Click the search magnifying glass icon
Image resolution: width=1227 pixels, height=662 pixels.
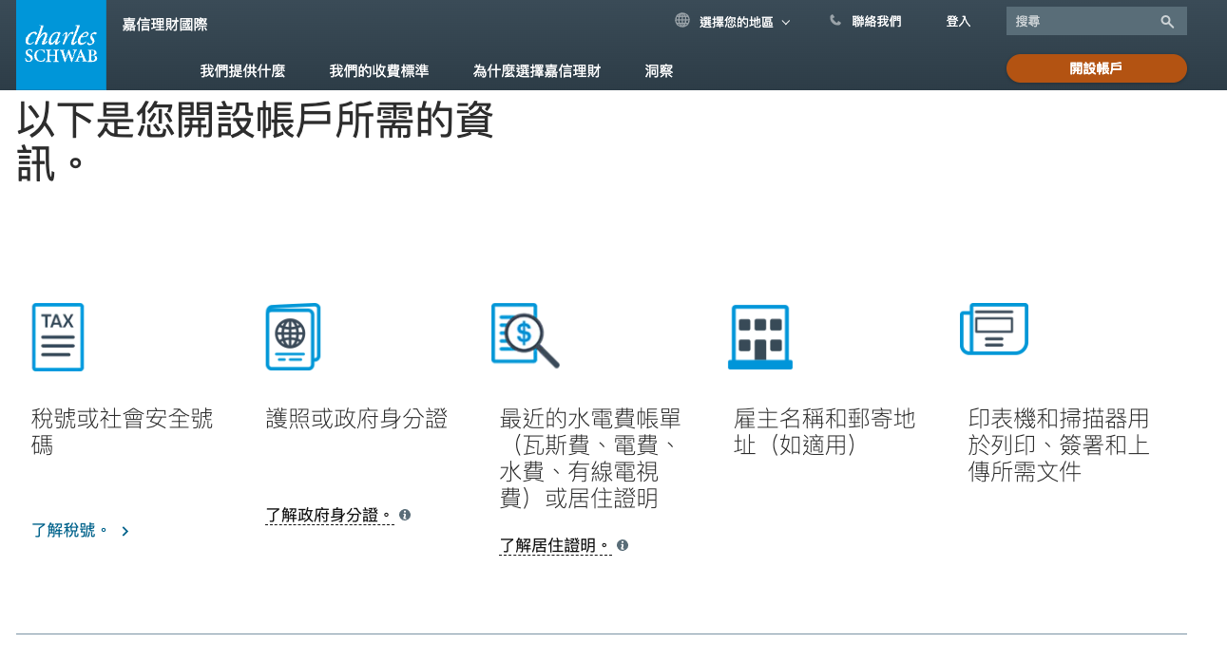click(1167, 20)
